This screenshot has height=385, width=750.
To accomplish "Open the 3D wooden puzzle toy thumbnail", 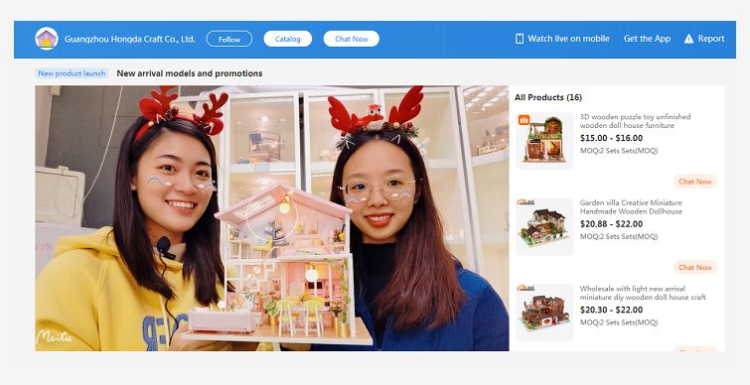I will (544, 141).
